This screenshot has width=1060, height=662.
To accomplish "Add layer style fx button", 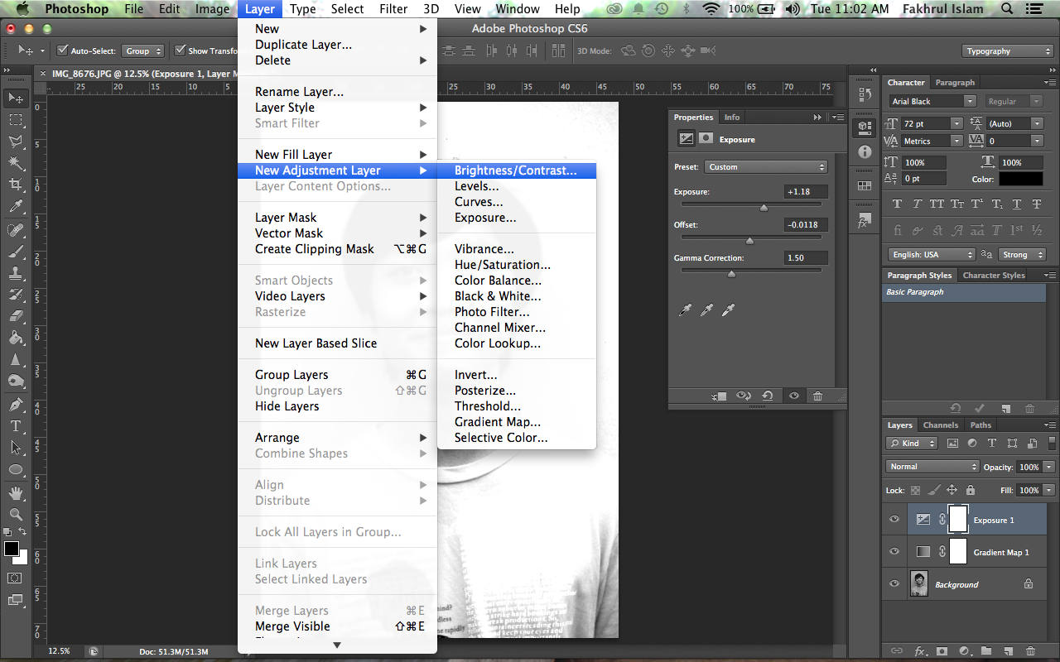I will (919, 651).
